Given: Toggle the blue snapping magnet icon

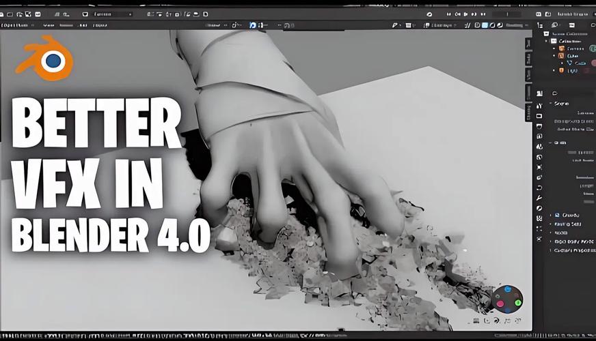Looking at the screenshot, I should click(252, 25).
